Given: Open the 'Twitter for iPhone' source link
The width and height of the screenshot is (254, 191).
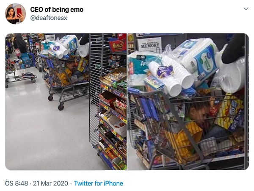Looking at the screenshot, I should 99,183.
